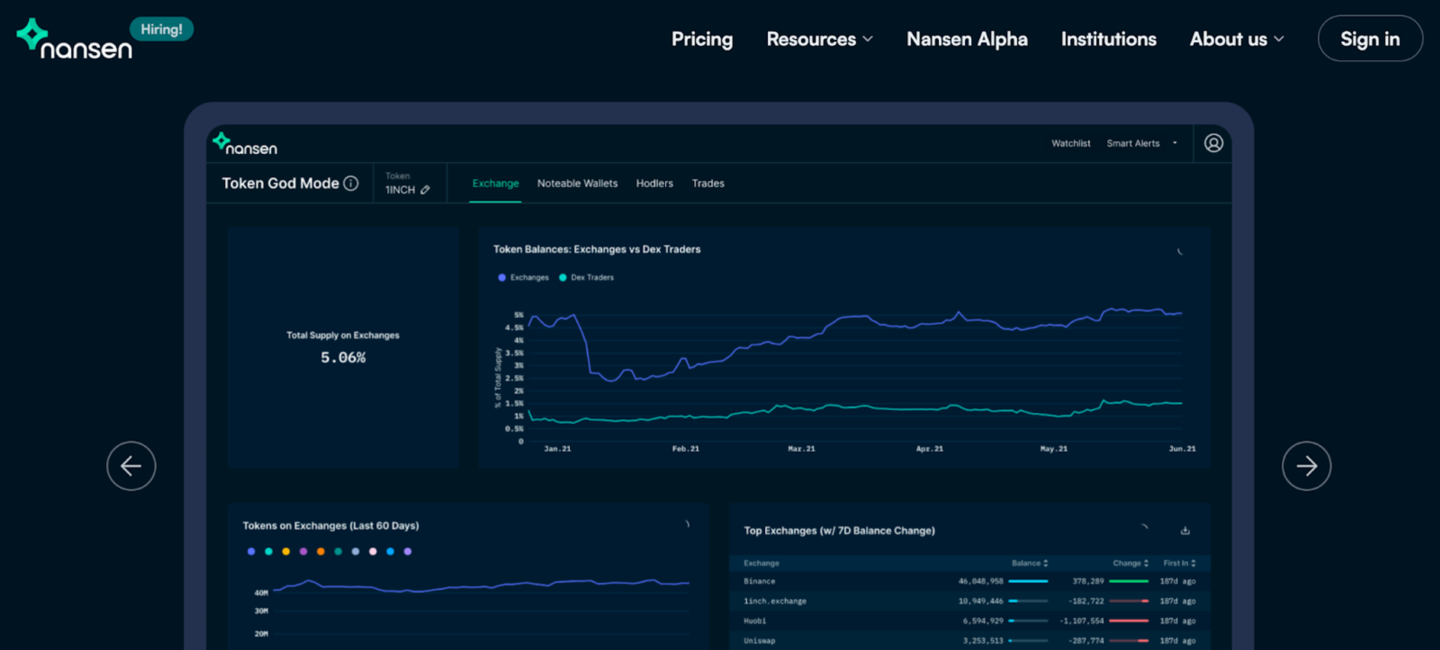Switch to the Noteable Wallets tab
This screenshot has width=1440, height=650.
pyautogui.click(x=577, y=183)
